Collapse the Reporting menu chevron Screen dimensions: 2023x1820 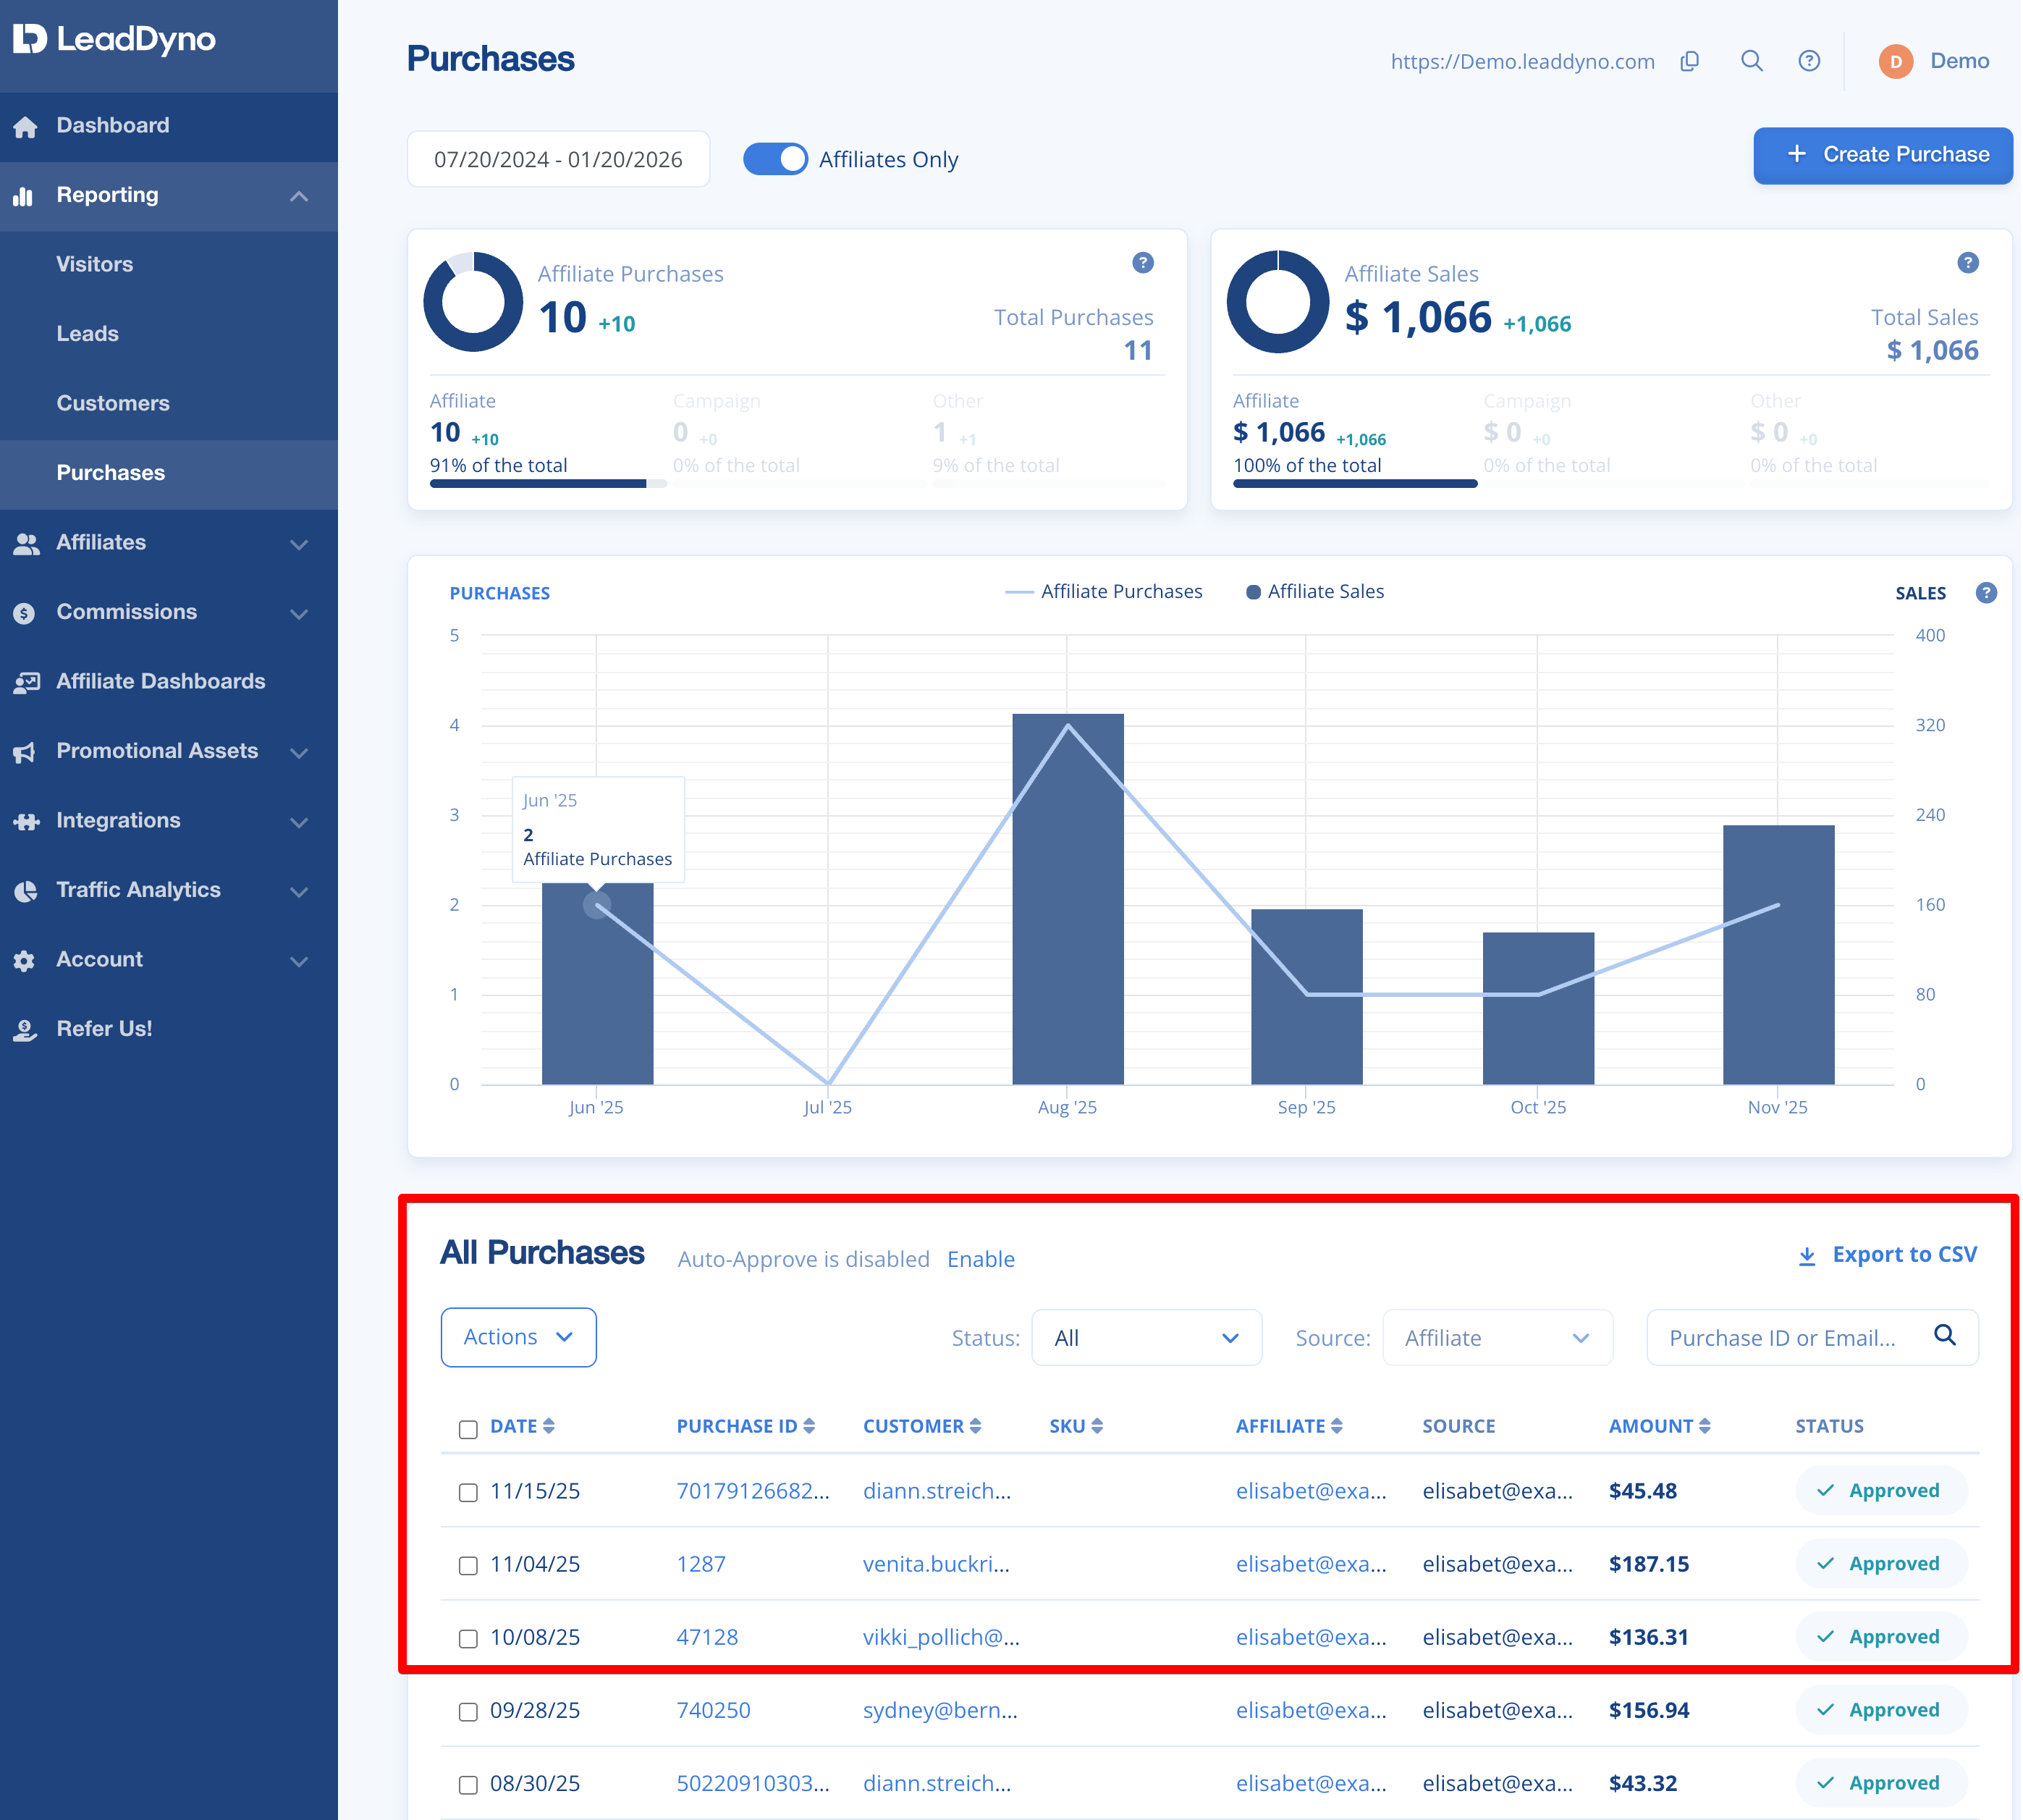click(299, 196)
